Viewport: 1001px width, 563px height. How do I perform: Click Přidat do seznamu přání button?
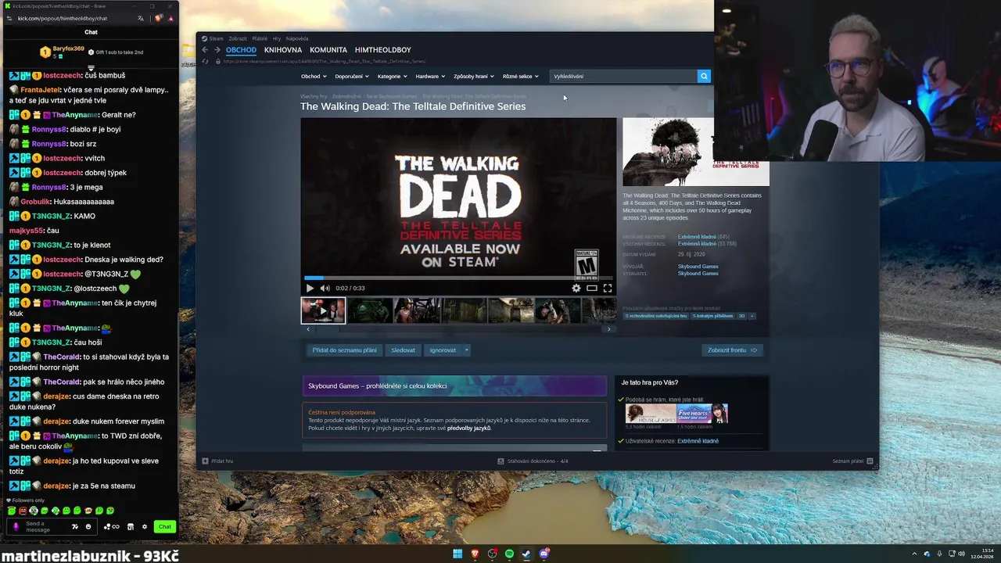[x=345, y=350]
